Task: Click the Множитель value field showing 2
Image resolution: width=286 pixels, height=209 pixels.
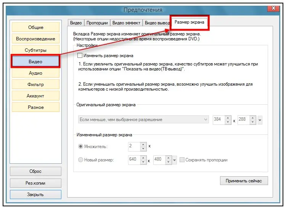Action: [x=134, y=147]
